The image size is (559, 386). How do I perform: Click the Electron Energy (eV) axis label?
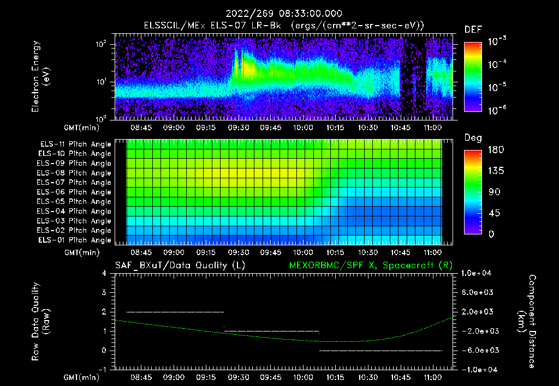click(40, 76)
